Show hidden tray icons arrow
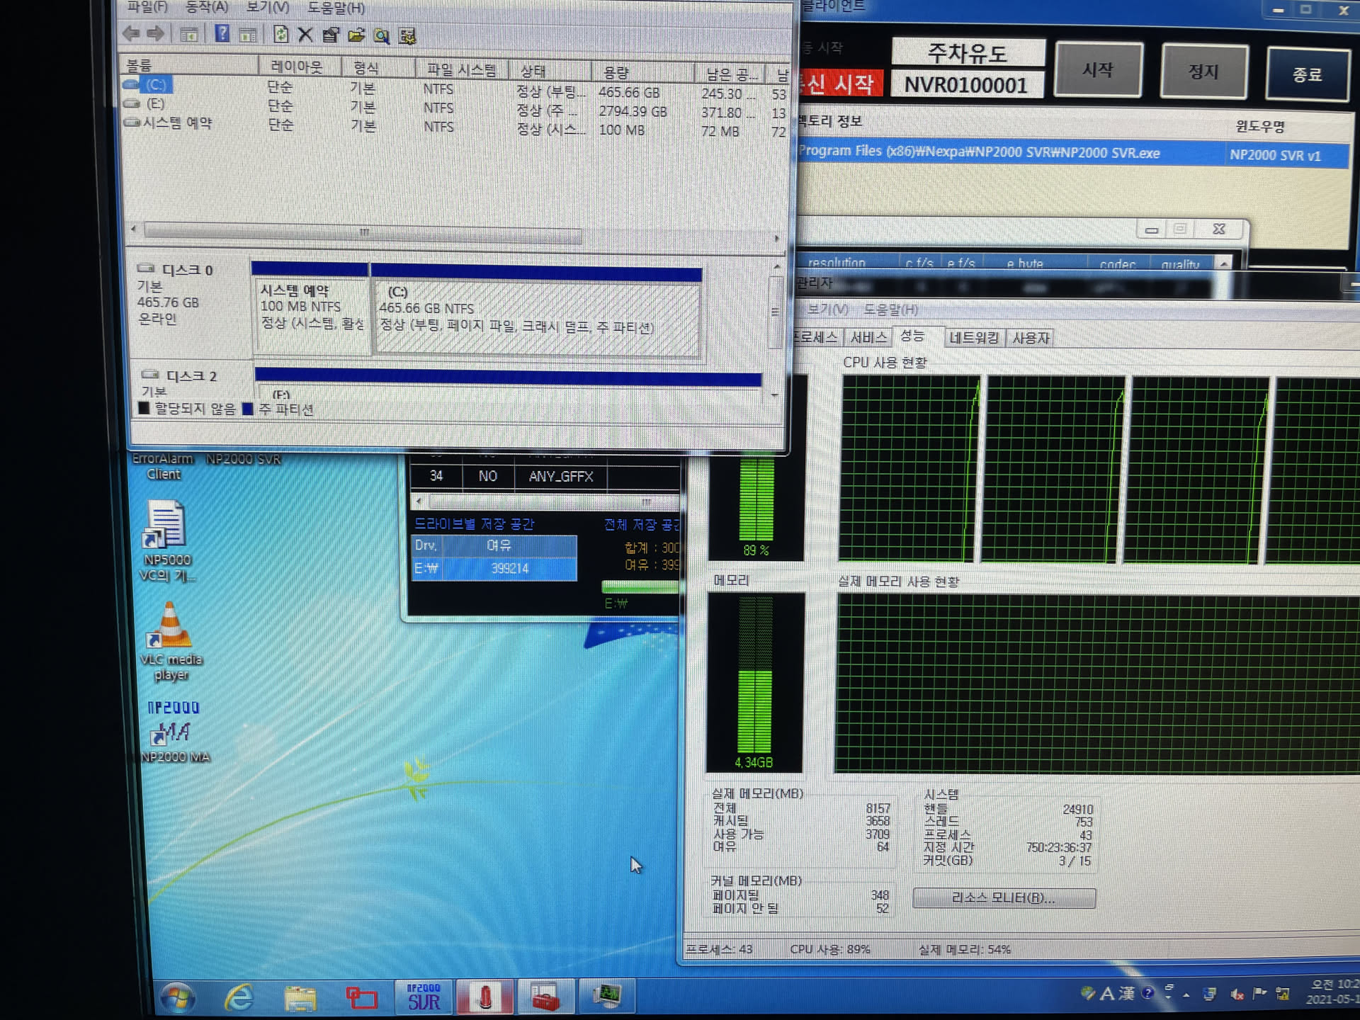 [x=1186, y=995]
